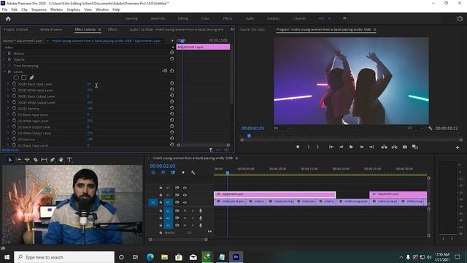Screen dimensions: 467x263
Task: Go to Out point
Action: [371, 147]
